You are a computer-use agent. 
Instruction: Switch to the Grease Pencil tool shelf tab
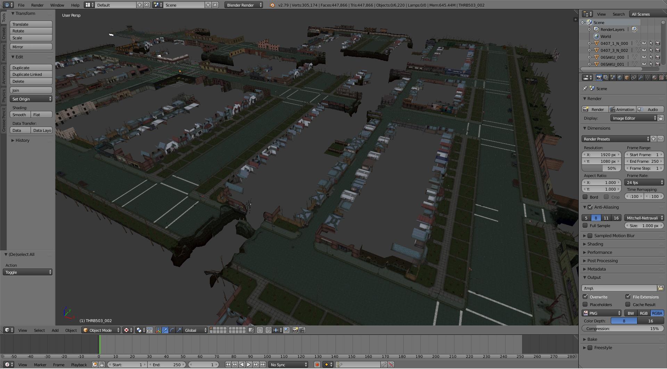tap(4, 120)
